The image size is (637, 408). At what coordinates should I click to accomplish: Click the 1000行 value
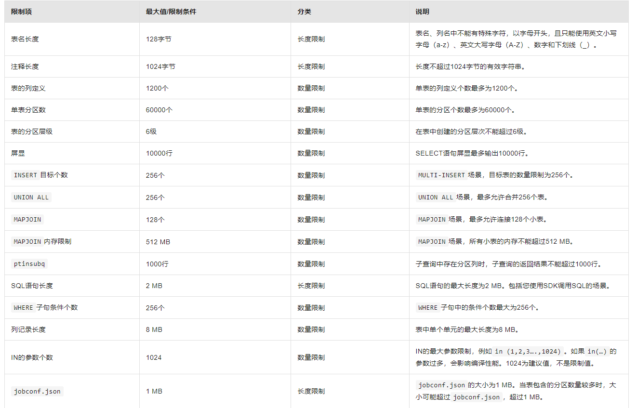tap(157, 264)
